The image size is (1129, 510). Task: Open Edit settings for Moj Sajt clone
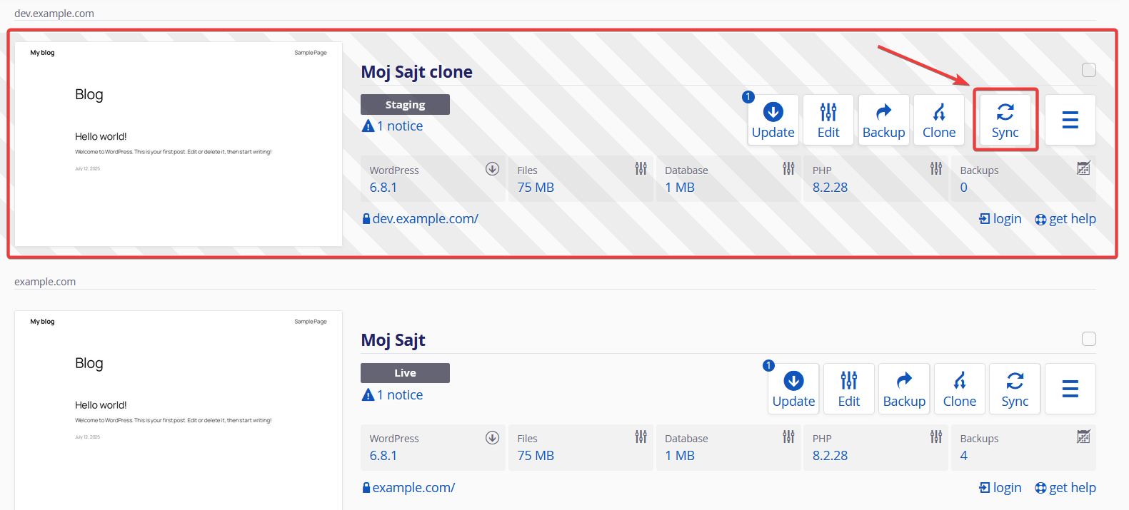tap(828, 120)
